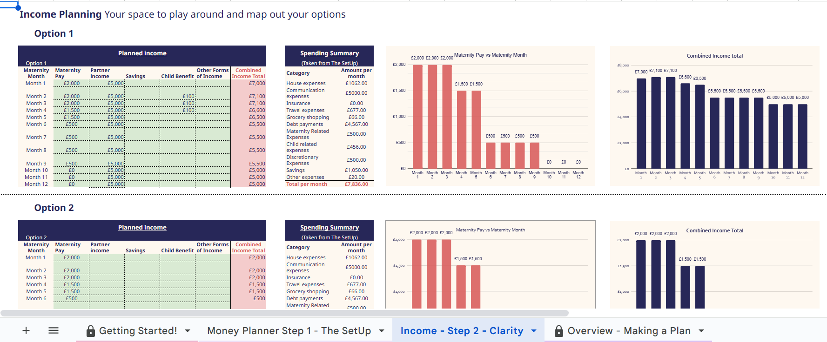
Task: Click the lock icon on Overview tab
Action: click(559, 331)
